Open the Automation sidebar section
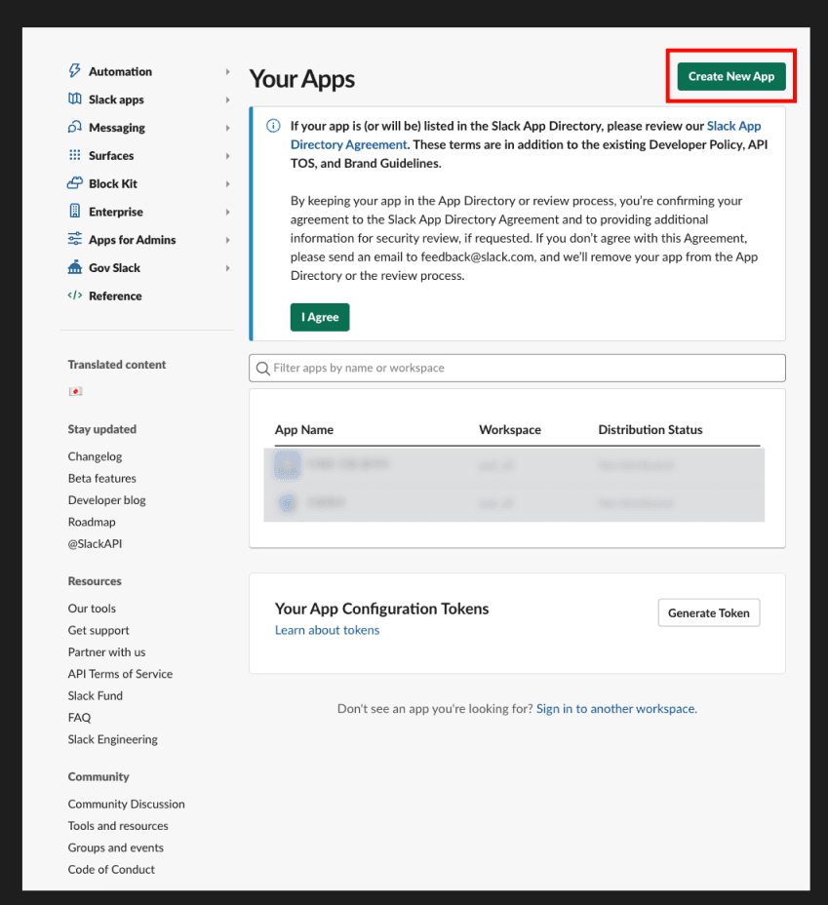 pyautogui.click(x=120, y=71)
